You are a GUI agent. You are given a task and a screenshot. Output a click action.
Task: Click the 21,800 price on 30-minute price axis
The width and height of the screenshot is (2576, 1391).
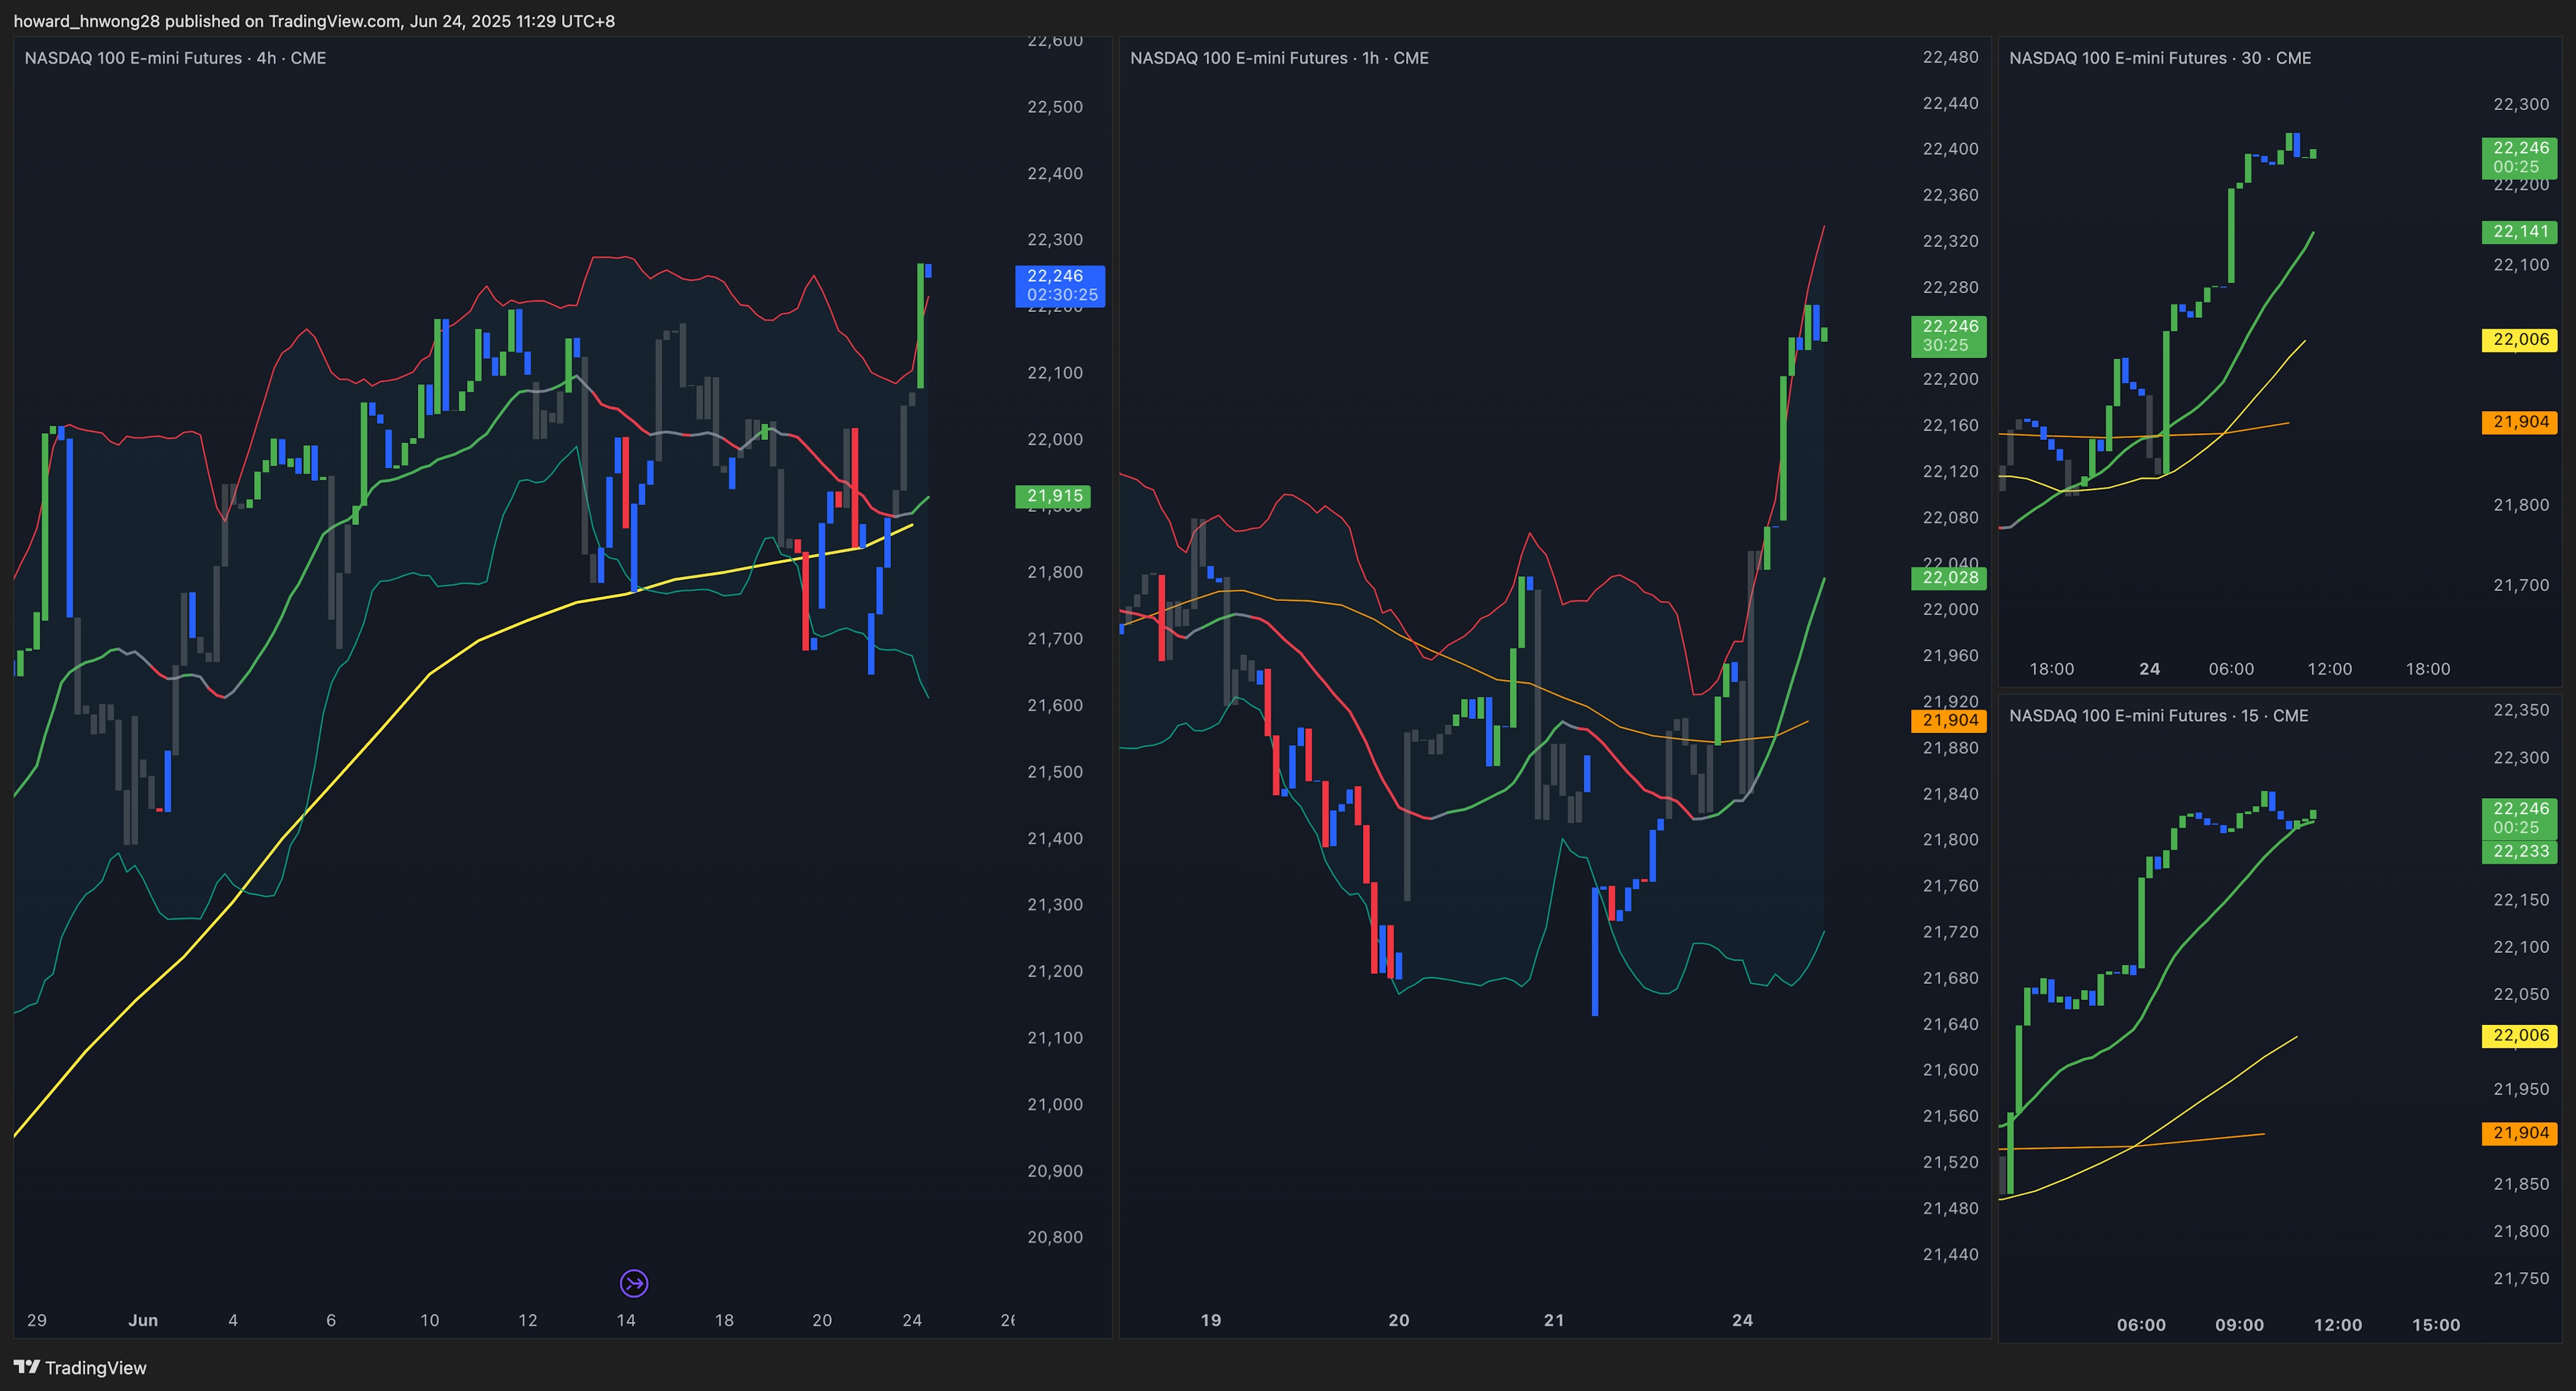[2521, 505]
